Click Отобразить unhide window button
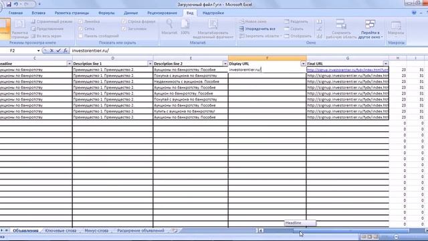Screen dimensions: 428x241 point(298,35)
